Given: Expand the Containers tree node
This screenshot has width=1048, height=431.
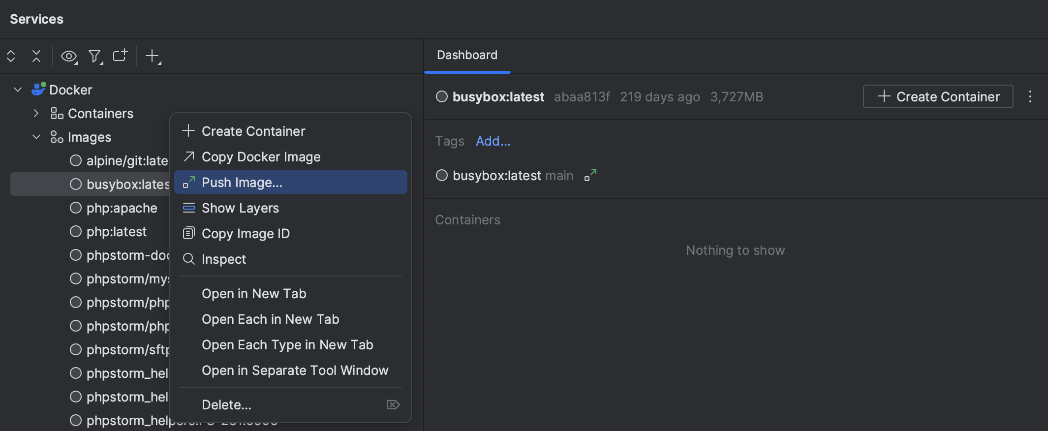Looking at the screenshot, I should 36,113.
